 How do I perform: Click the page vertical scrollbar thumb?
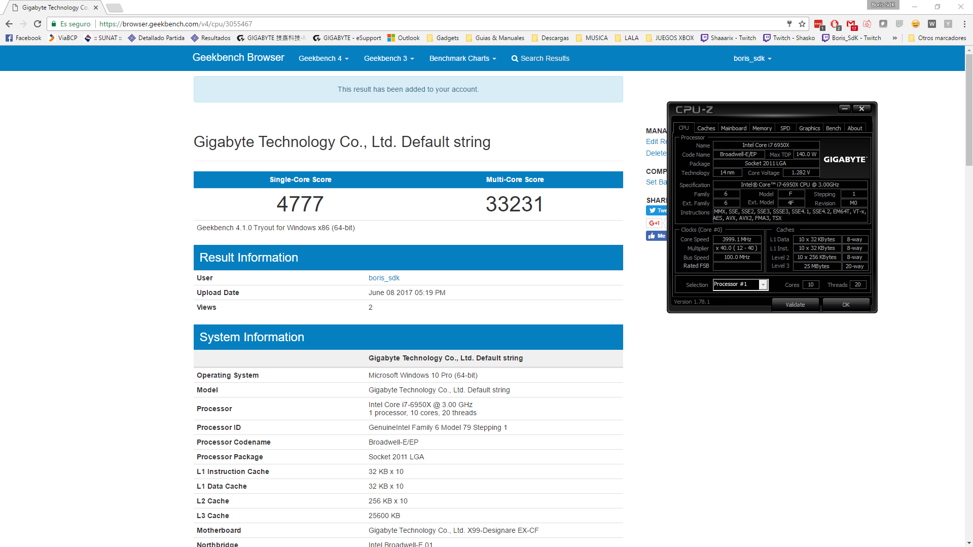tap(968, 109)
